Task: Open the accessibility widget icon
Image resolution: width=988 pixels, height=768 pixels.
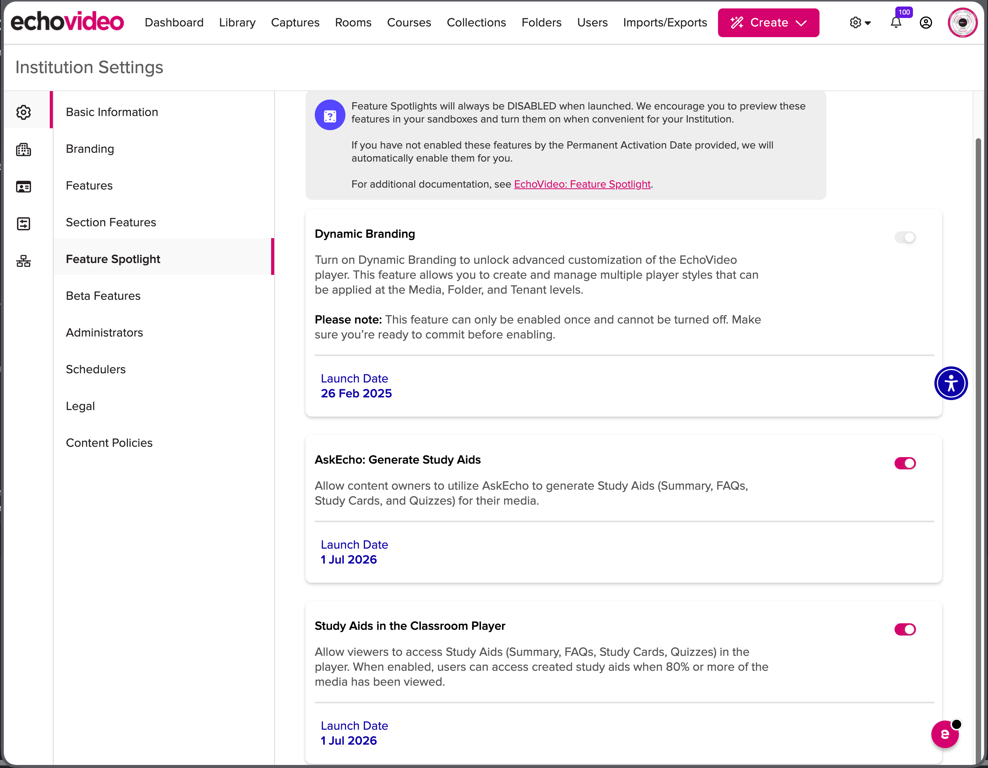Action: click(951, 383)
